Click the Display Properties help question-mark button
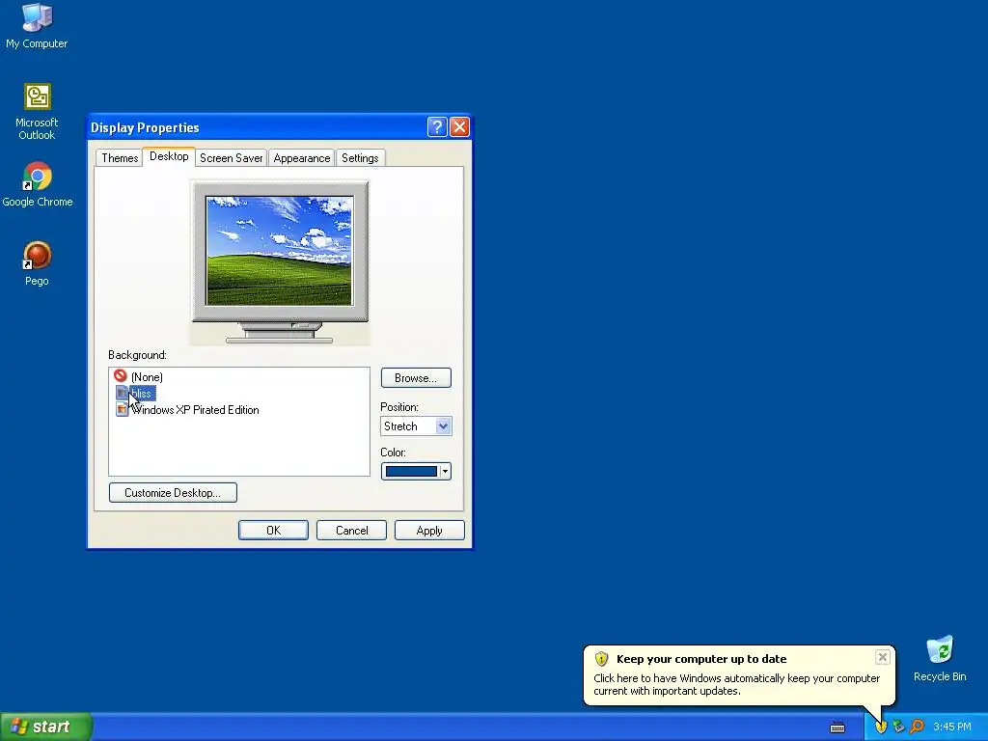This screenshot has width=988, height=741. (x=437, y=126)
